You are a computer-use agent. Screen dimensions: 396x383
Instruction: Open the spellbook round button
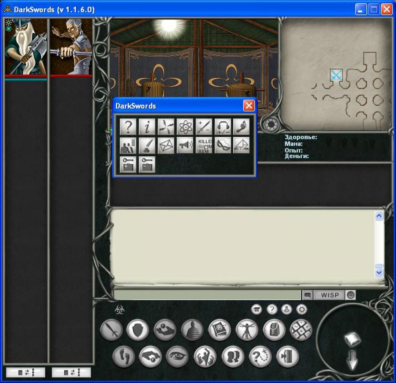(x=219, y=330)
